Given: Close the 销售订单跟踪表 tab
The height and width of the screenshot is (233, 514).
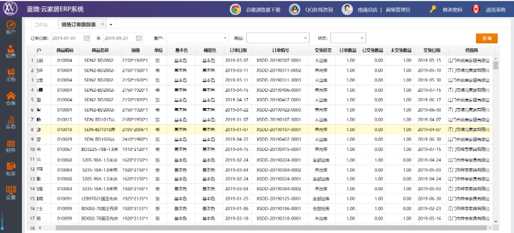Looking at the screenshot, I should coord(102,24).
